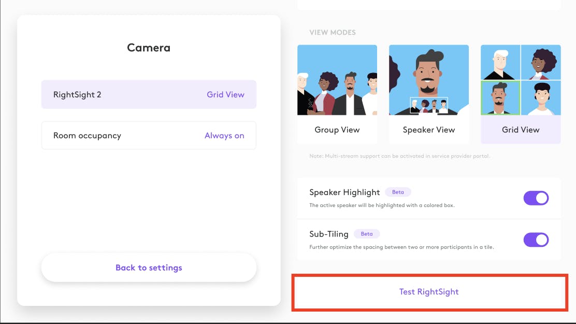This screenshot has width=576, height=324.
Task: Click the Group View caption text
Action: 337,130
